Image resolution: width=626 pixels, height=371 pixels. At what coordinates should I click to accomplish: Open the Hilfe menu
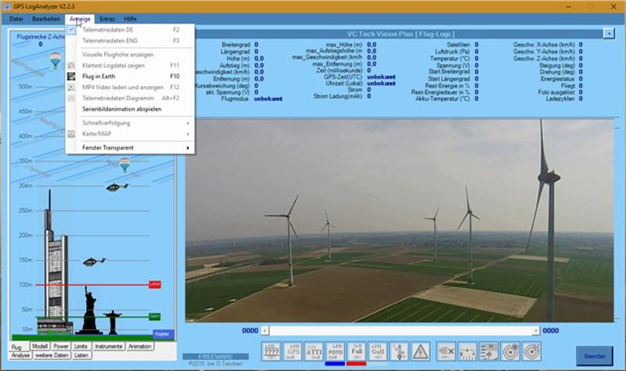point(130,19)
